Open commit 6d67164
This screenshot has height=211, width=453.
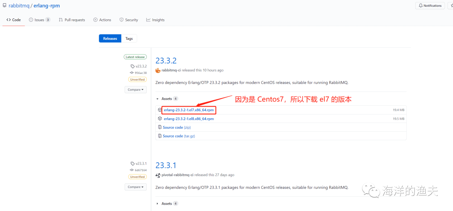pyautogui.click(x=141, y=170)
